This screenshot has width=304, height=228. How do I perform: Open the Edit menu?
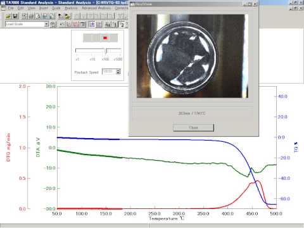(20, 8)
